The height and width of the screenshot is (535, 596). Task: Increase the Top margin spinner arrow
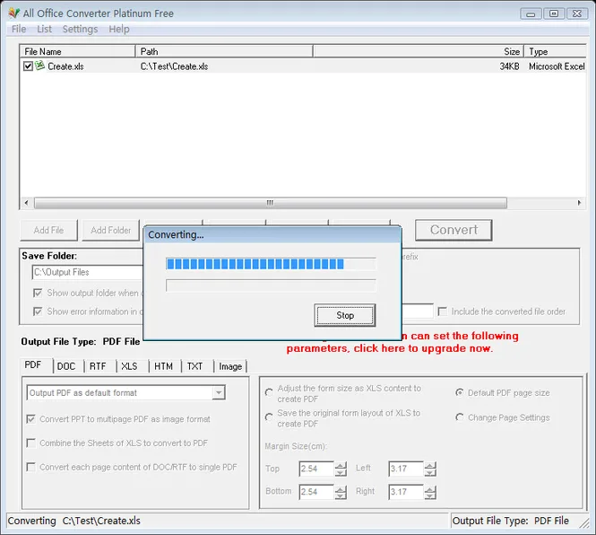pos(341,465)
